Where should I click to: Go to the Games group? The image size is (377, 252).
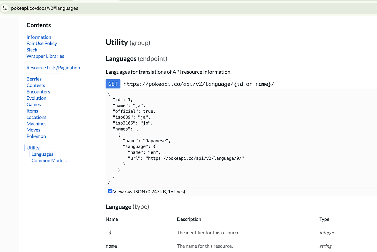pos(34,105)
